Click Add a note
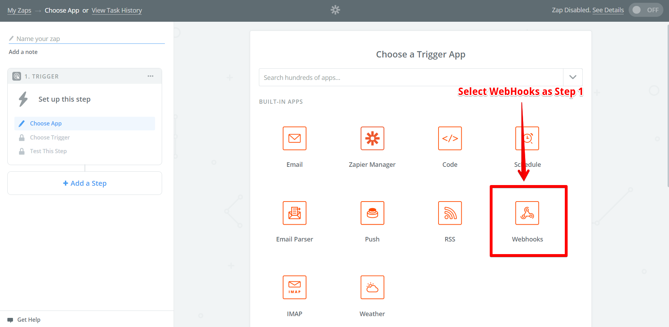Viewport: 669px width, 327px height. (x=23, y=52)
